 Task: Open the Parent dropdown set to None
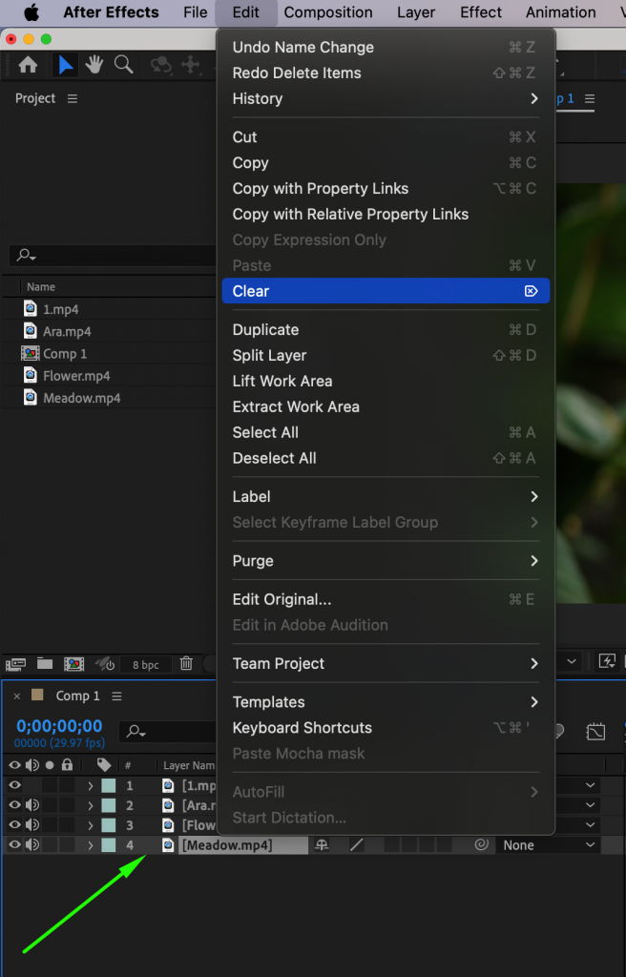547,844
